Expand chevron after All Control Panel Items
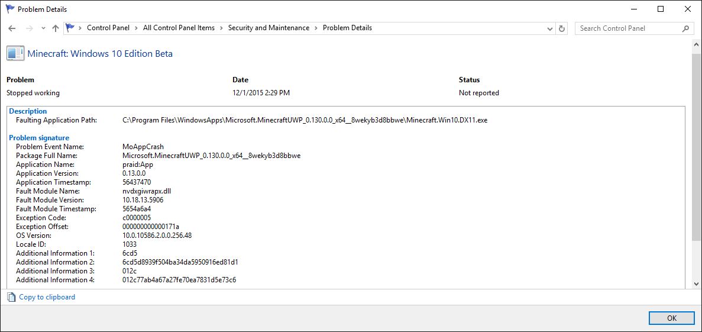The image size is (702, 332). [x=221, y=28]
